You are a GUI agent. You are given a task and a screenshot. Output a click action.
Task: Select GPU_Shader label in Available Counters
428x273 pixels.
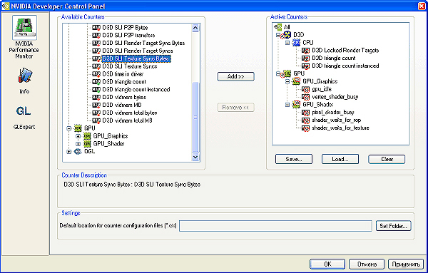[108, 144]
